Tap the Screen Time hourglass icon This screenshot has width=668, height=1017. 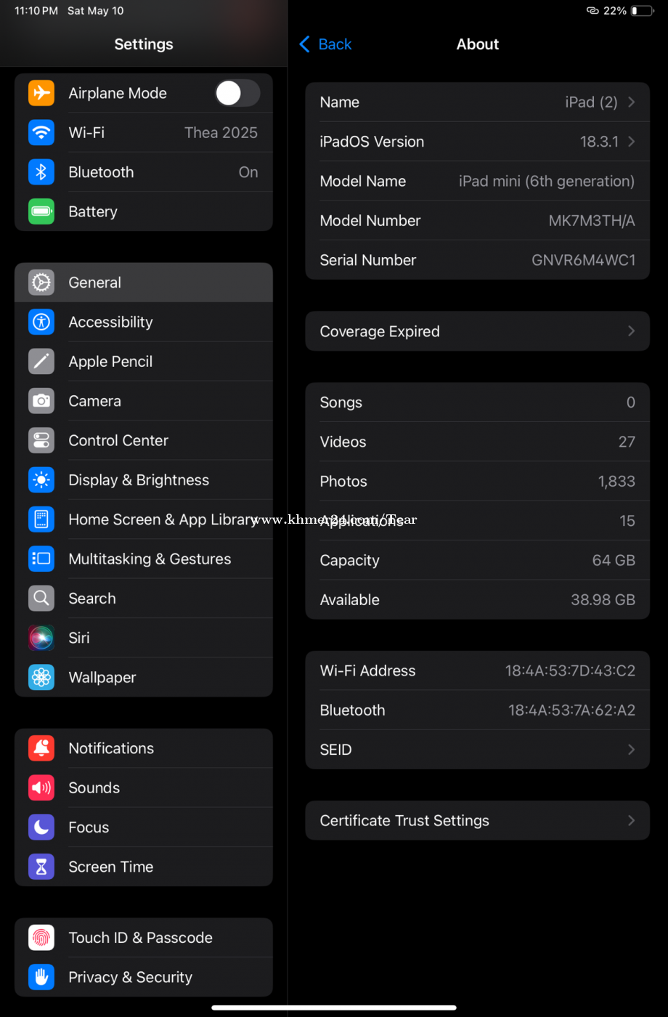pyautogui.click(x=41, y=867)
